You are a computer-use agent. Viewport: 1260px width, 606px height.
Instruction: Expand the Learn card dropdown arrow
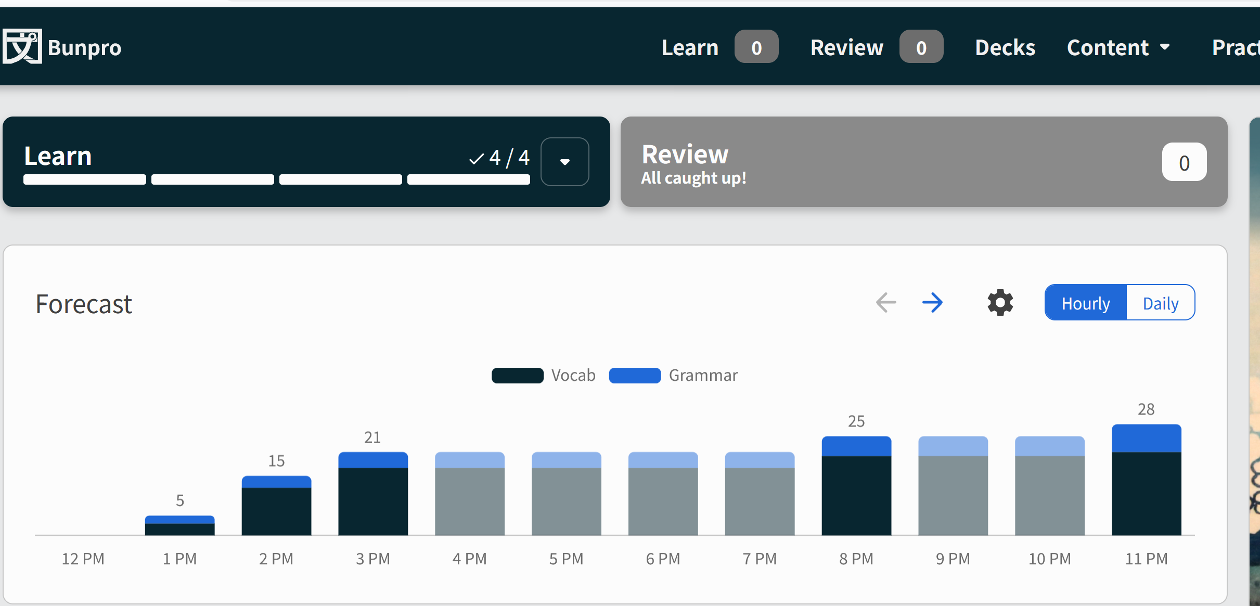564,162
